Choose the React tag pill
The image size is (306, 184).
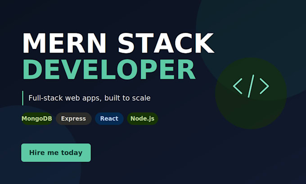pyautogui.click(x=109, y=119)
